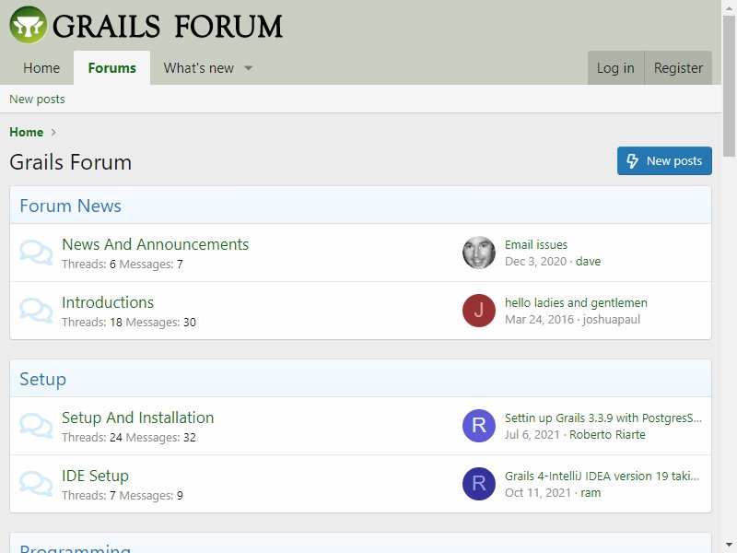Open the Email issues thread
Screen dimensions: 737x553
click(536, 244)
